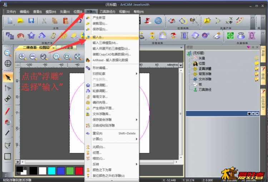Pick the green colour swatch

click(70, 171)
